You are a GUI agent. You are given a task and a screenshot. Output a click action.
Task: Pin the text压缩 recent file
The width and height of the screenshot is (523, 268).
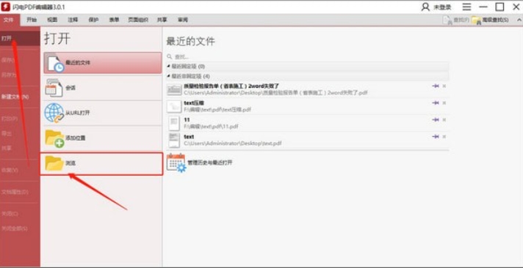(x=436, y=103)
